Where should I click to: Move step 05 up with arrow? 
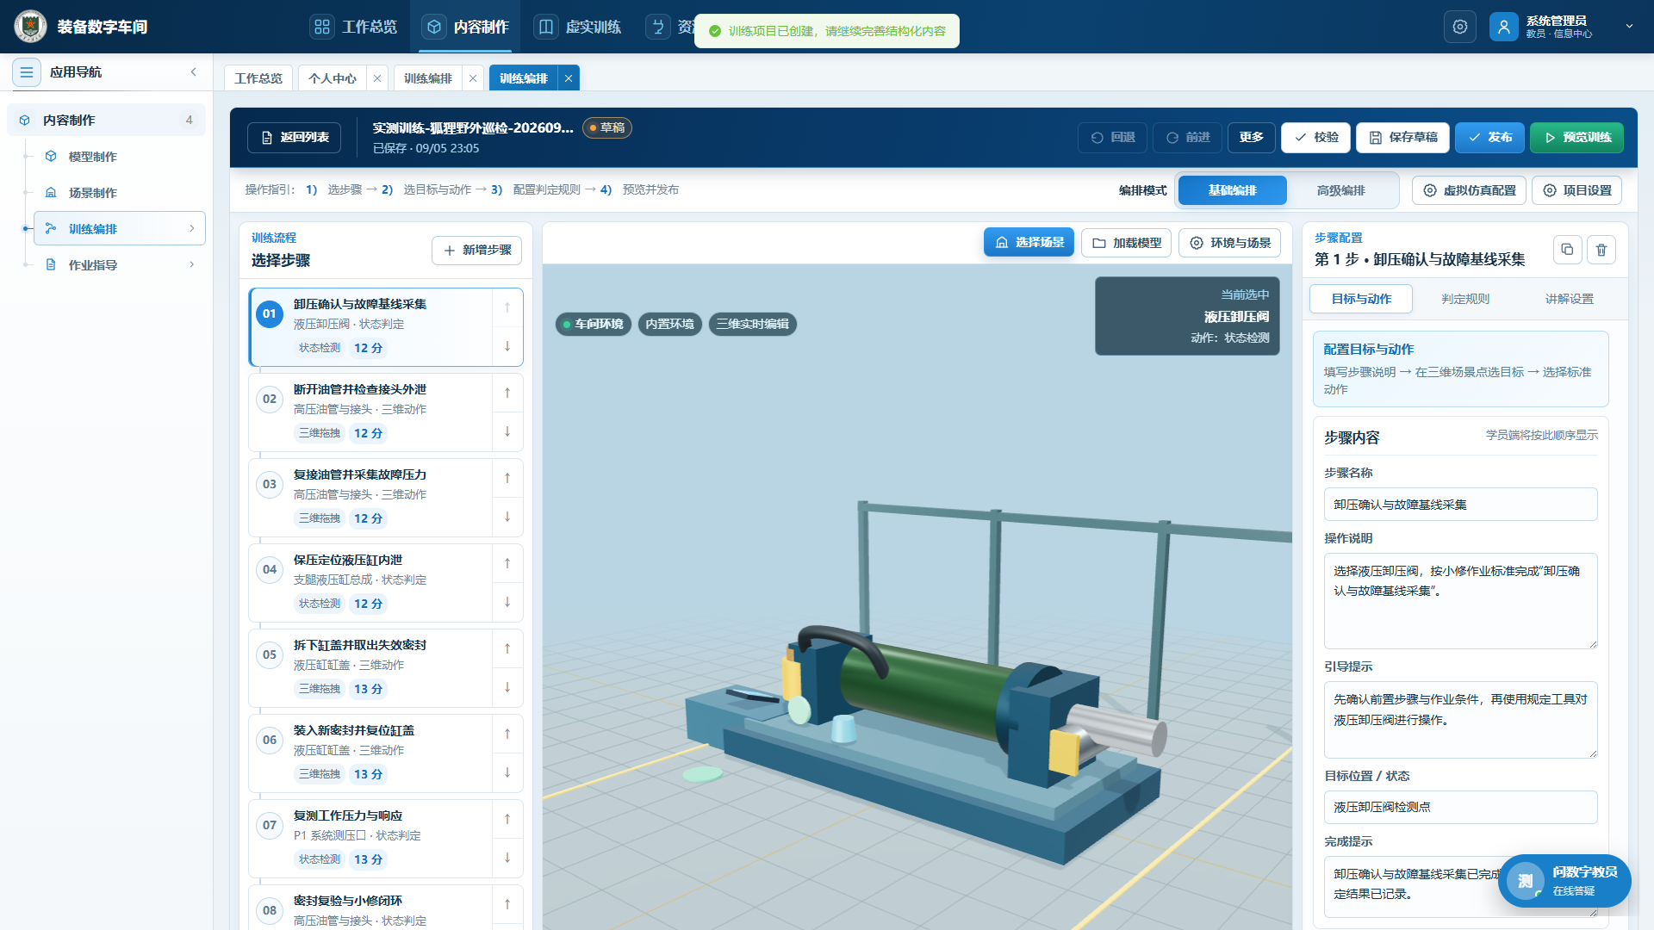click(x=507, y=648)
